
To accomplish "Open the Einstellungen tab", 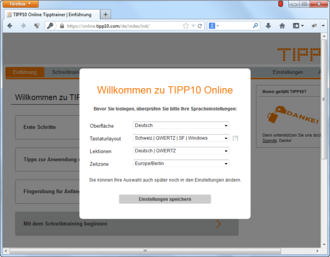I will click(x=288, y=72).
